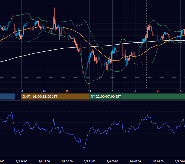Click the 18 hour label on price chart
This screenshot has width=185, height=164.
tap(44, 91)
